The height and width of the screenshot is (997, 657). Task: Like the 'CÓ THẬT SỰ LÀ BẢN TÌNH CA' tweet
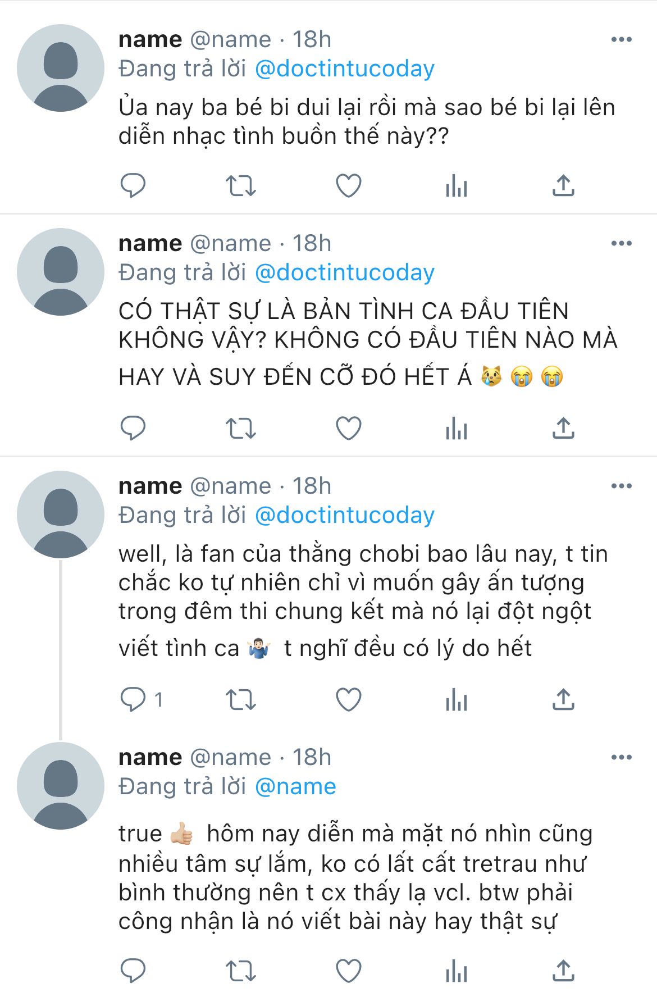point(348,429)
